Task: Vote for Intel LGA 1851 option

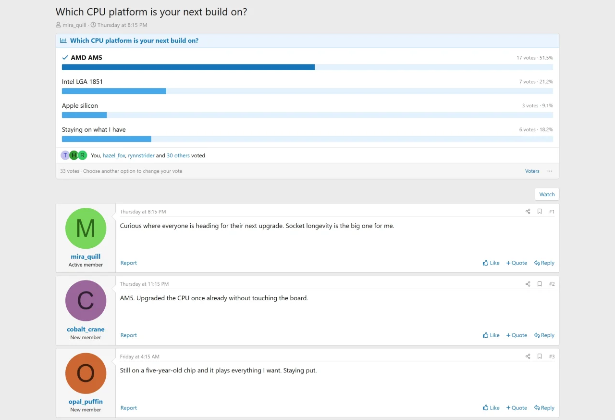Action: [307, 86]
